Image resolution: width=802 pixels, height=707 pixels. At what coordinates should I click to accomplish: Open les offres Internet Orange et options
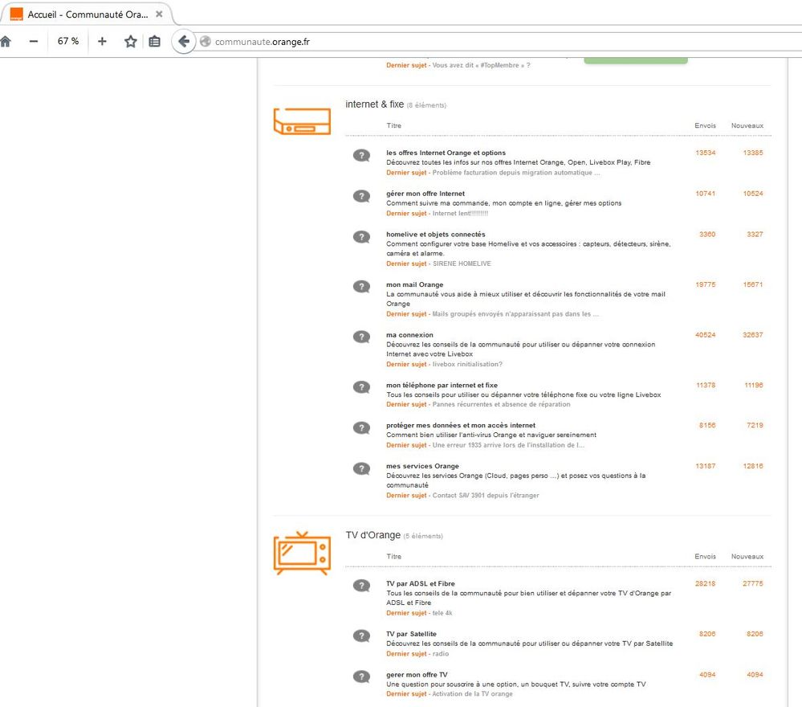coord(446,153)
